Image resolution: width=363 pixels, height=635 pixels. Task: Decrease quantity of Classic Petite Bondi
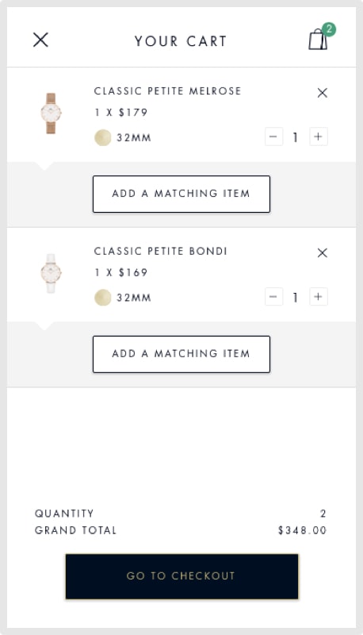coord(273,297)
